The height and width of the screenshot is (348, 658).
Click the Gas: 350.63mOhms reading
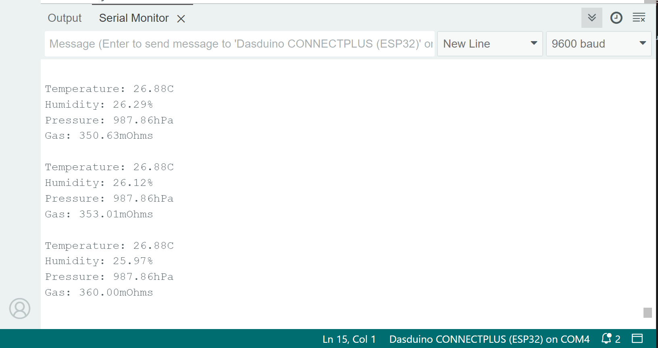99,135
